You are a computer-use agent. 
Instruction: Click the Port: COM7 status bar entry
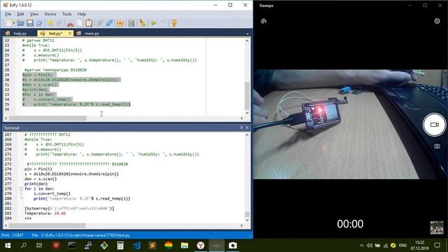[x=13, y=235]
